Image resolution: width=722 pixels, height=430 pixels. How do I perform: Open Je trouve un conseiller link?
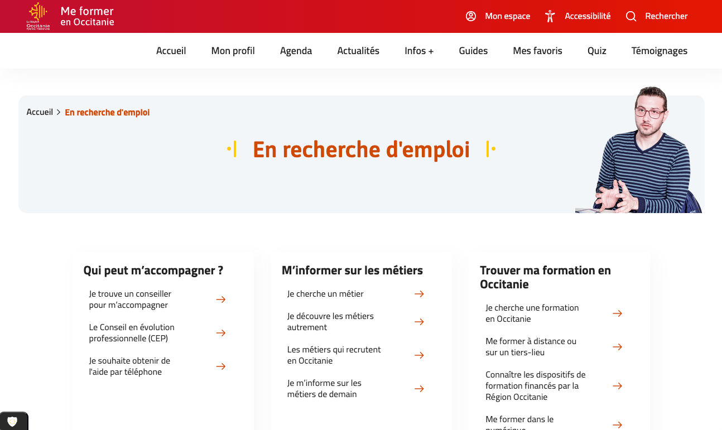[x=130, y=299]
